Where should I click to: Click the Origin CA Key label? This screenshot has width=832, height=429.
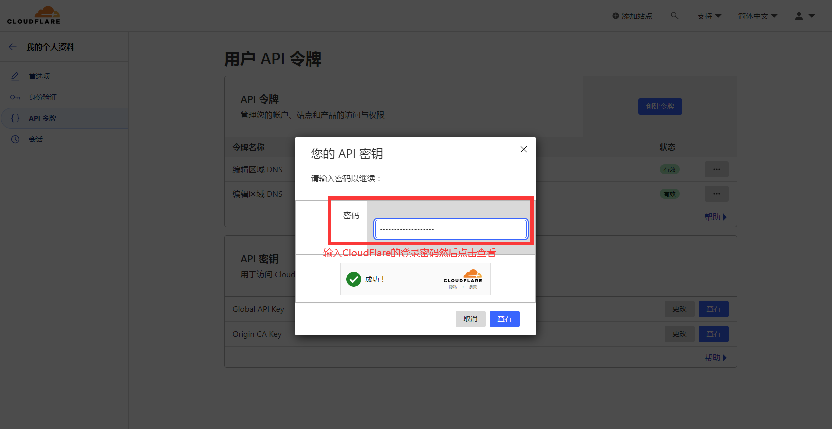(x=257, y=334)
